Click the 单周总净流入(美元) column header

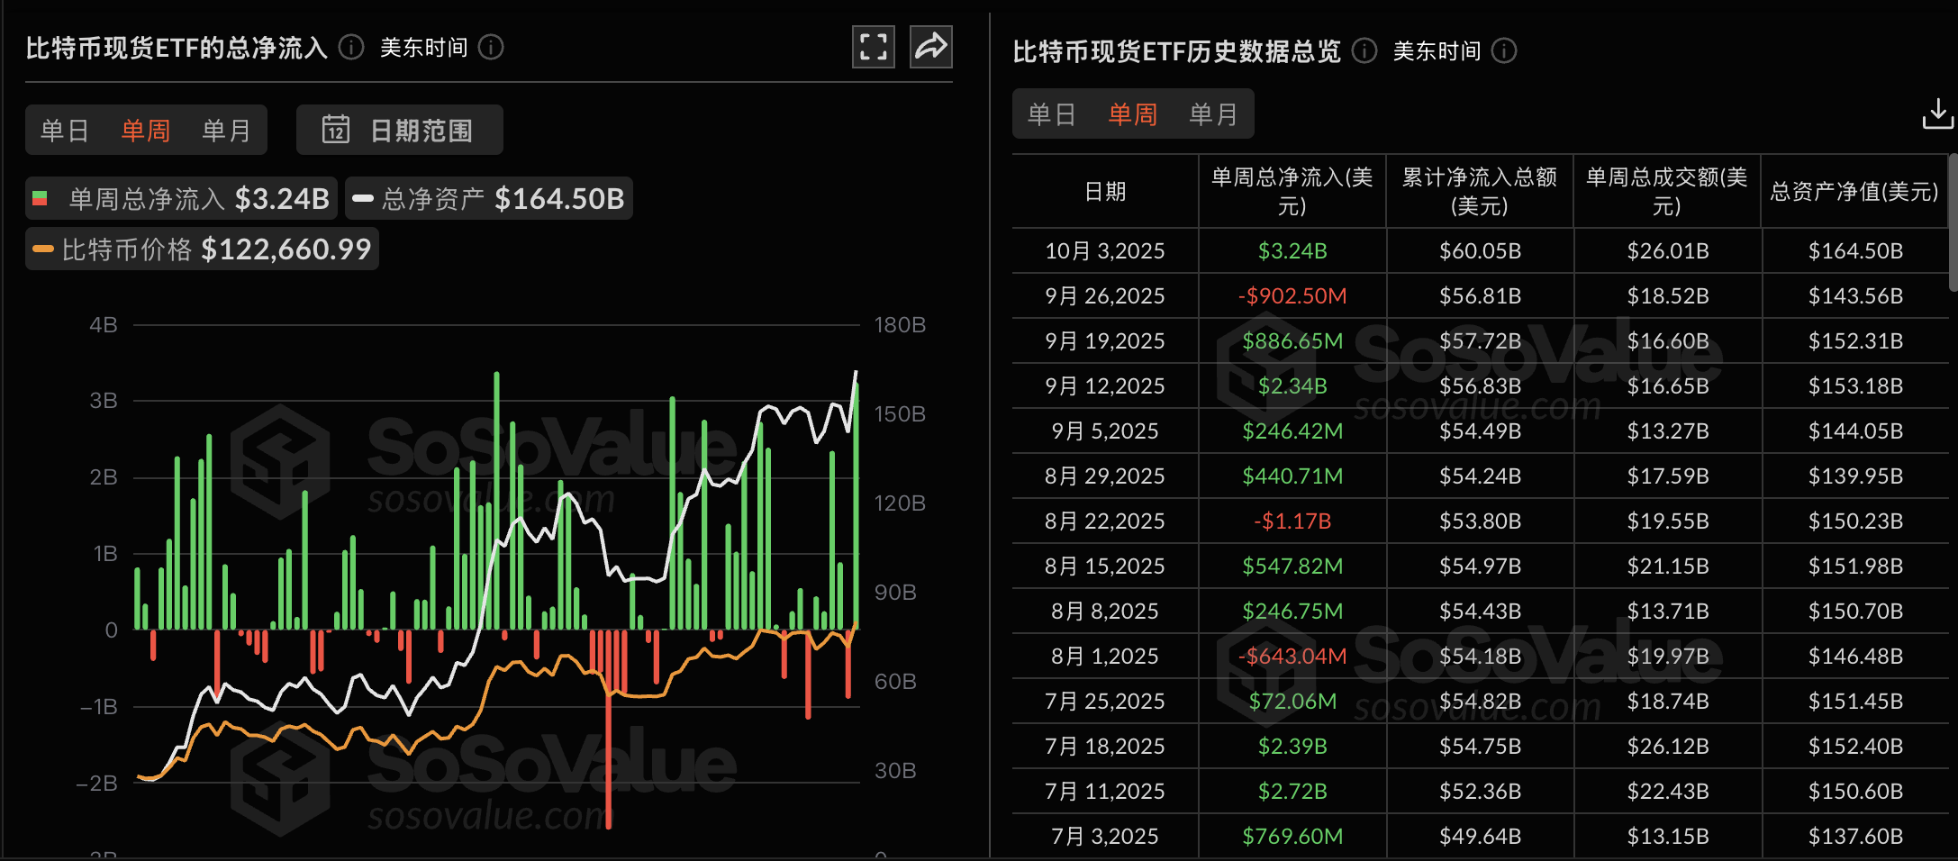coord(1292,191)
